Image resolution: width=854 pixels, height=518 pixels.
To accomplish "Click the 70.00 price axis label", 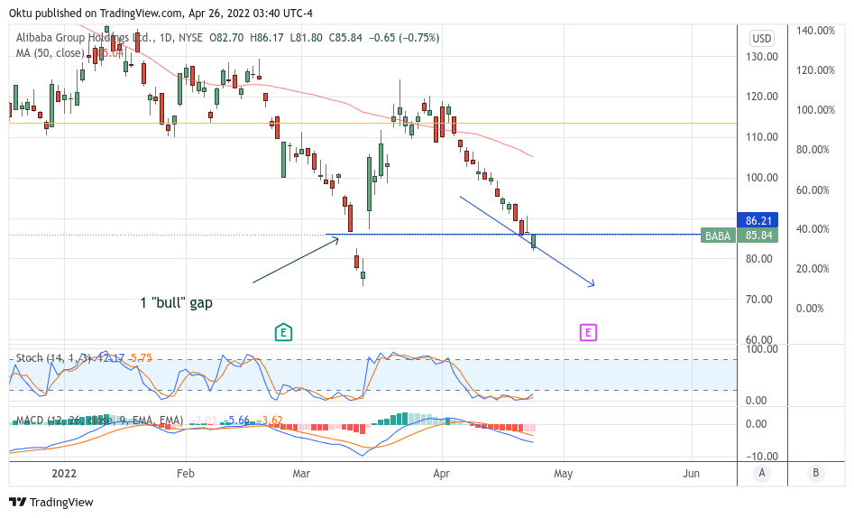I will pos(761,300).
